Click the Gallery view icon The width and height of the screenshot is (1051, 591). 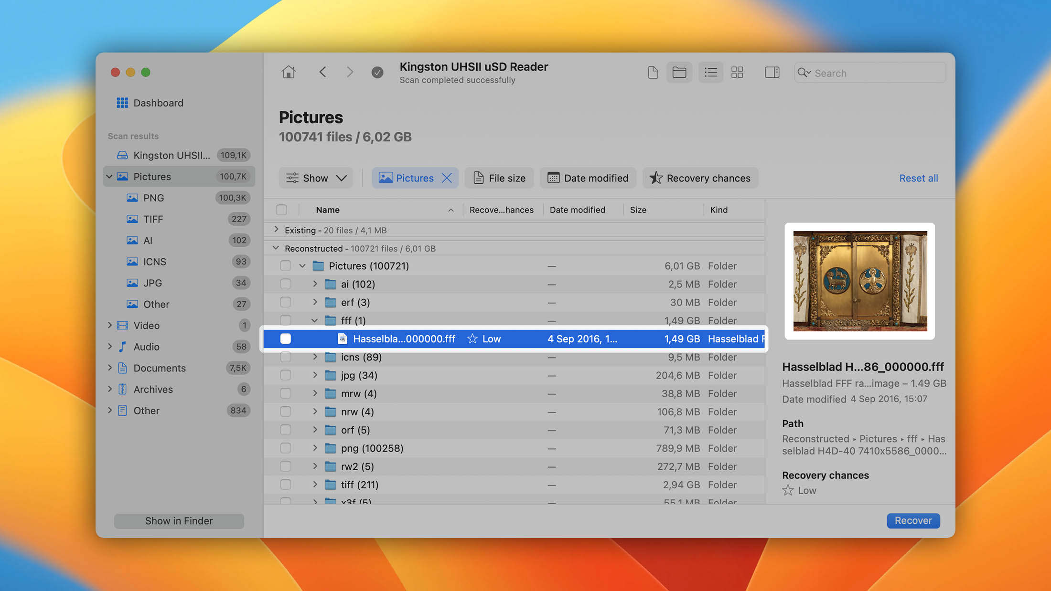pos(738,72)
